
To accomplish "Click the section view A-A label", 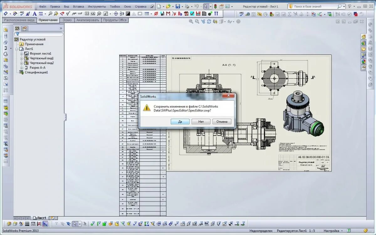I will click(x=229, y=65).
